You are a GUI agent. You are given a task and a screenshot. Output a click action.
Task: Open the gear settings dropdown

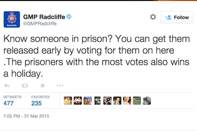pyautogui.click(x=153, y=17)
